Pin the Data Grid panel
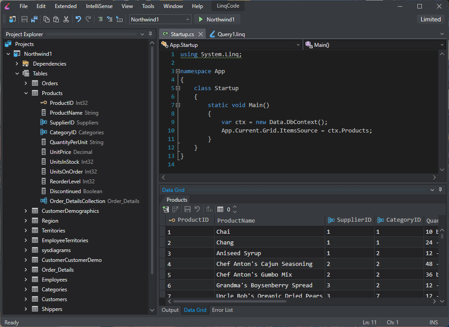 point(440,190)
